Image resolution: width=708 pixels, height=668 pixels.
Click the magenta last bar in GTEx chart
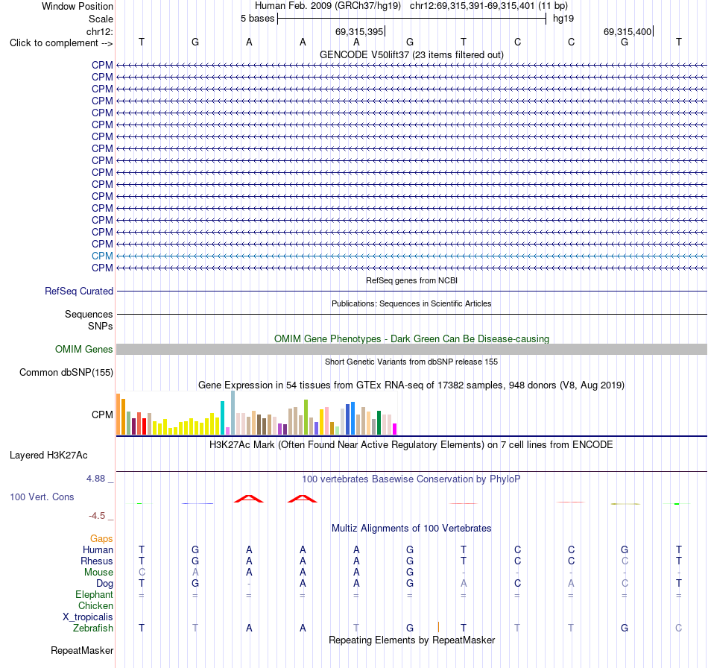point(395,429)
